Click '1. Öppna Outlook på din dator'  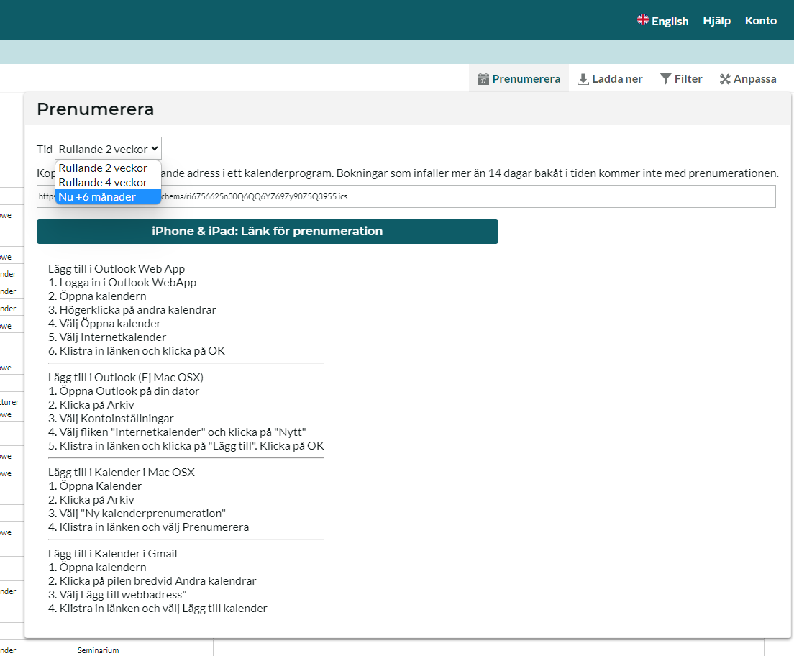coord(124,391)
